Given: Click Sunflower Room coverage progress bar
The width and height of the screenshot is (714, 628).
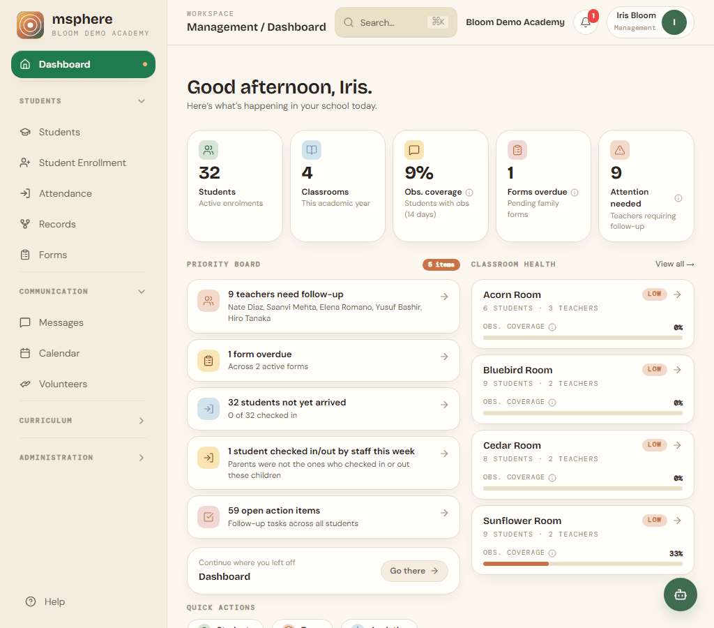Looking at the screenshot, I should click(x=583, y=564).
